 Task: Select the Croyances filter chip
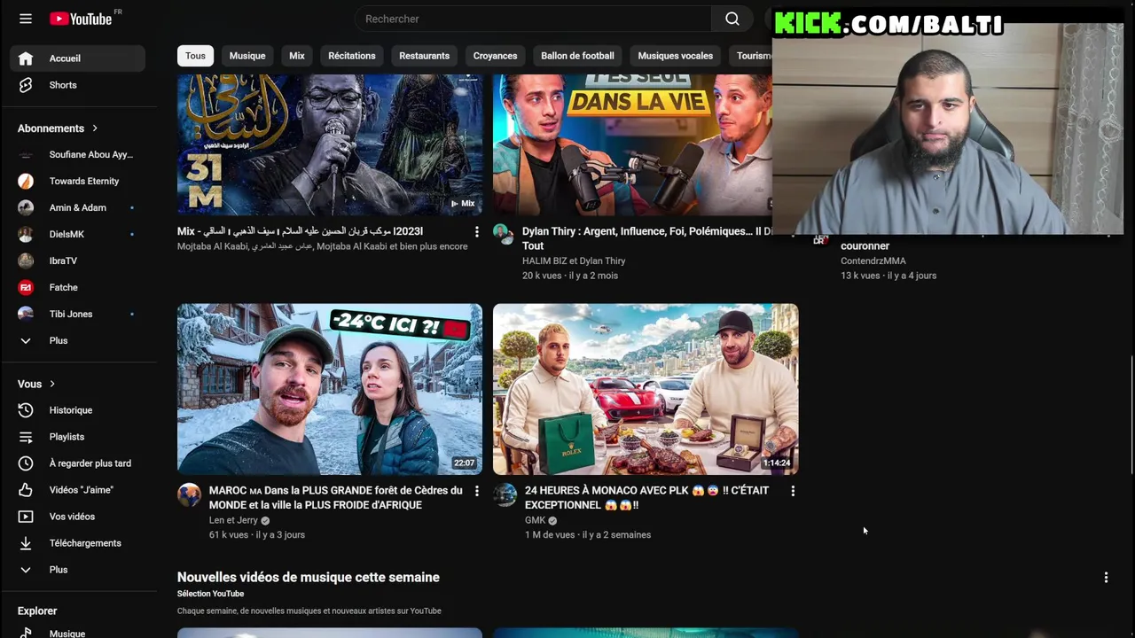click(495, 56)
